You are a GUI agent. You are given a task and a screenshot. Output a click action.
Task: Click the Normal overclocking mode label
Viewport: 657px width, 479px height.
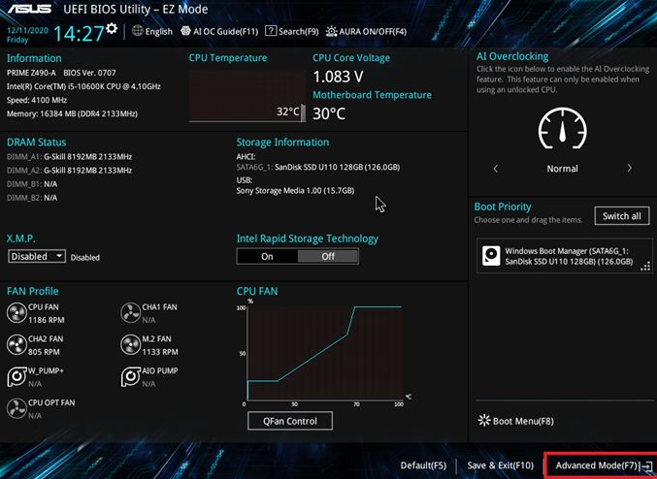pos(562,169)
